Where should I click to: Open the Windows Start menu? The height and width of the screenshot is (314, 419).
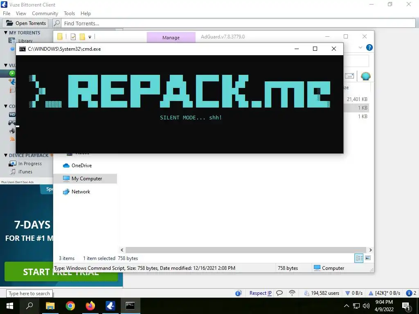pyautogui.click(x=10, y=306)
